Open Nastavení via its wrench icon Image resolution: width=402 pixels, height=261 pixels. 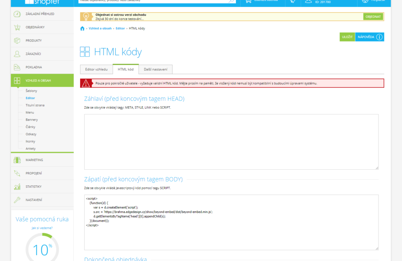click(x=17, y=200)
